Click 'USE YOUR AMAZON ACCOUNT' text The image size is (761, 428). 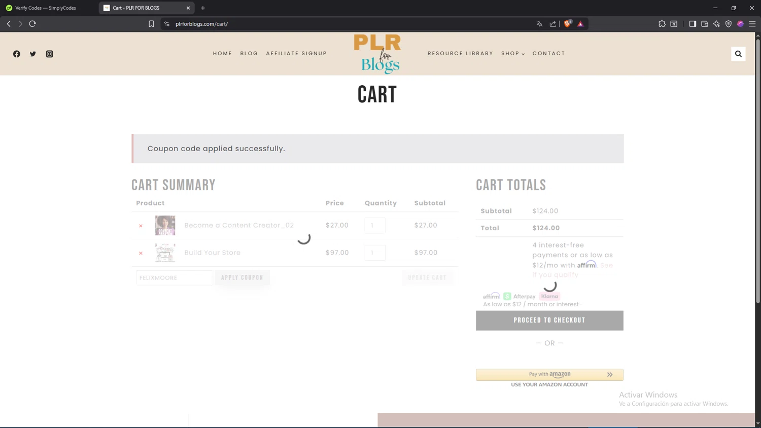549,384
